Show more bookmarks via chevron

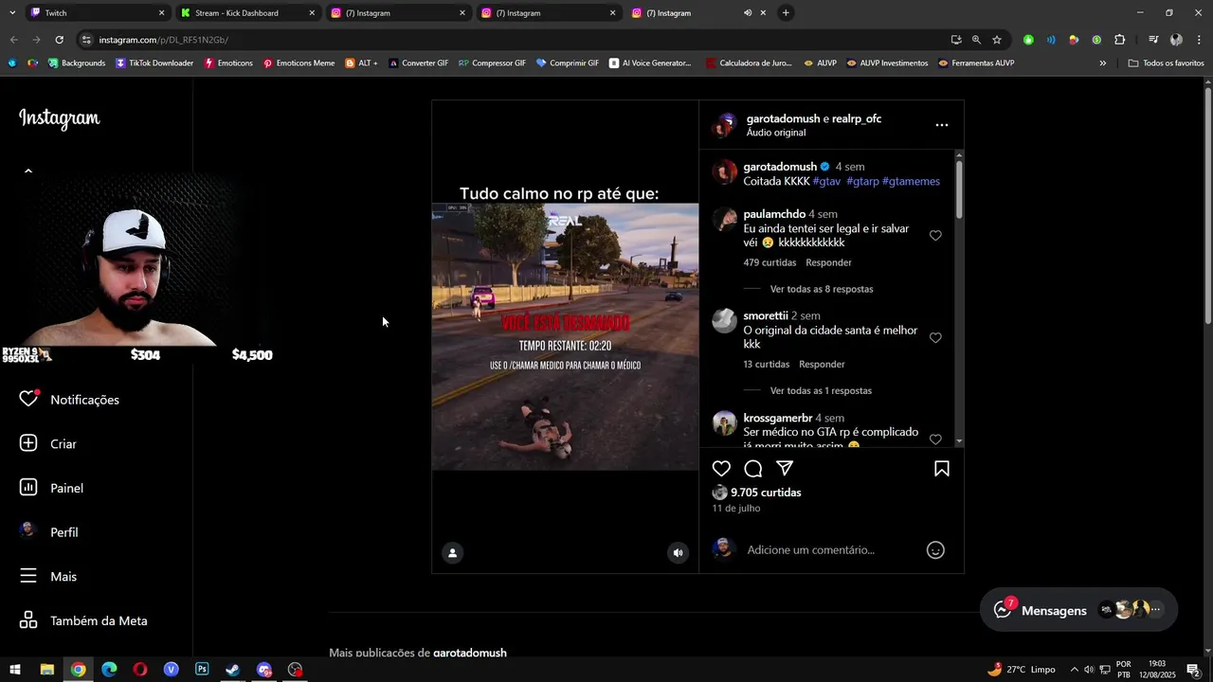click(x=1102, y=63)
